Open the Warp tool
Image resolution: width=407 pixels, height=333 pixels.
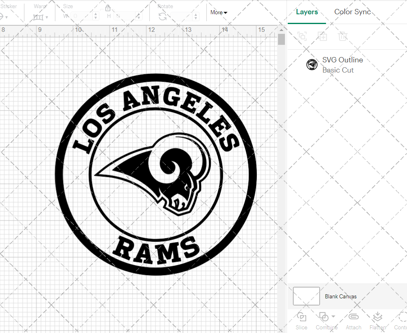(x=39, y=17)
